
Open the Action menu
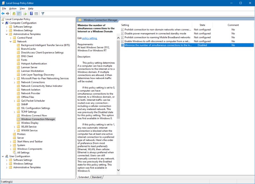(x=13, y=8)
